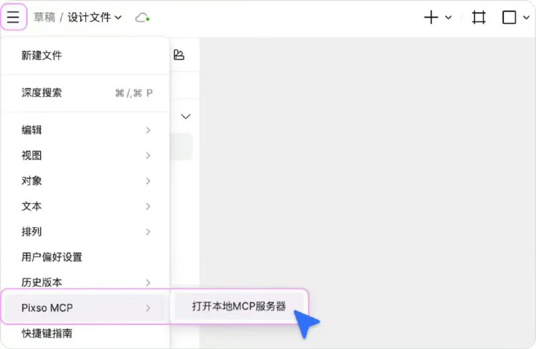The width and height of the screenshot is (536, 349).
Task: Open the hamburger main menu icon
Action: pyautogui.click(x=13, y=17)
